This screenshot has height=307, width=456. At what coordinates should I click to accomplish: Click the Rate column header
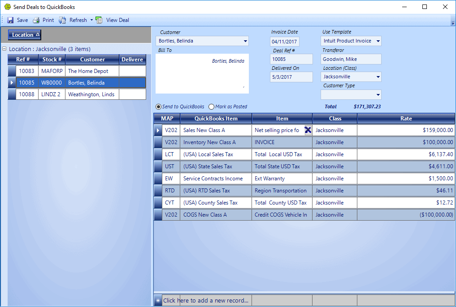[406, 119]
